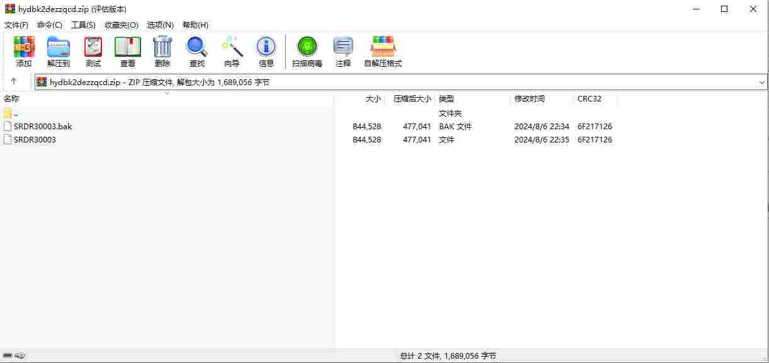Click the sort indicator chevron above 名称
769x363 pixels.
pyautogui.click(x=167, y=93)
